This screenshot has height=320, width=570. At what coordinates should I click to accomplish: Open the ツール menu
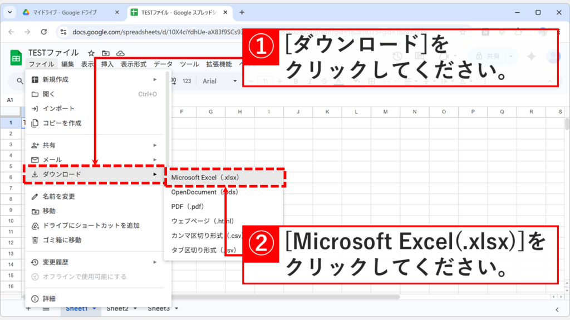[189, 64]
